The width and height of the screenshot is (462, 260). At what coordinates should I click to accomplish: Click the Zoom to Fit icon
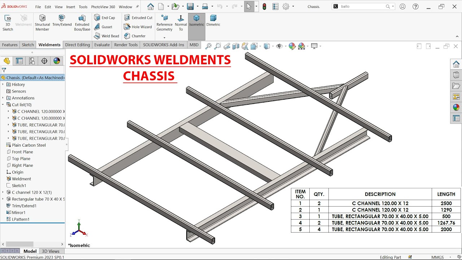(208, 46)
